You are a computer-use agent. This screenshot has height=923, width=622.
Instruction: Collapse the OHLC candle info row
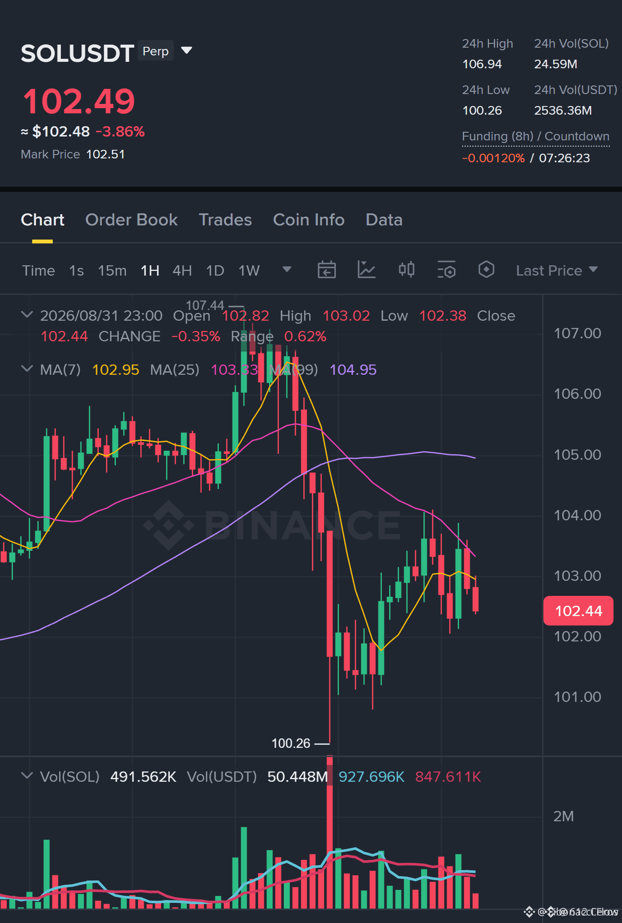[27, 315]
